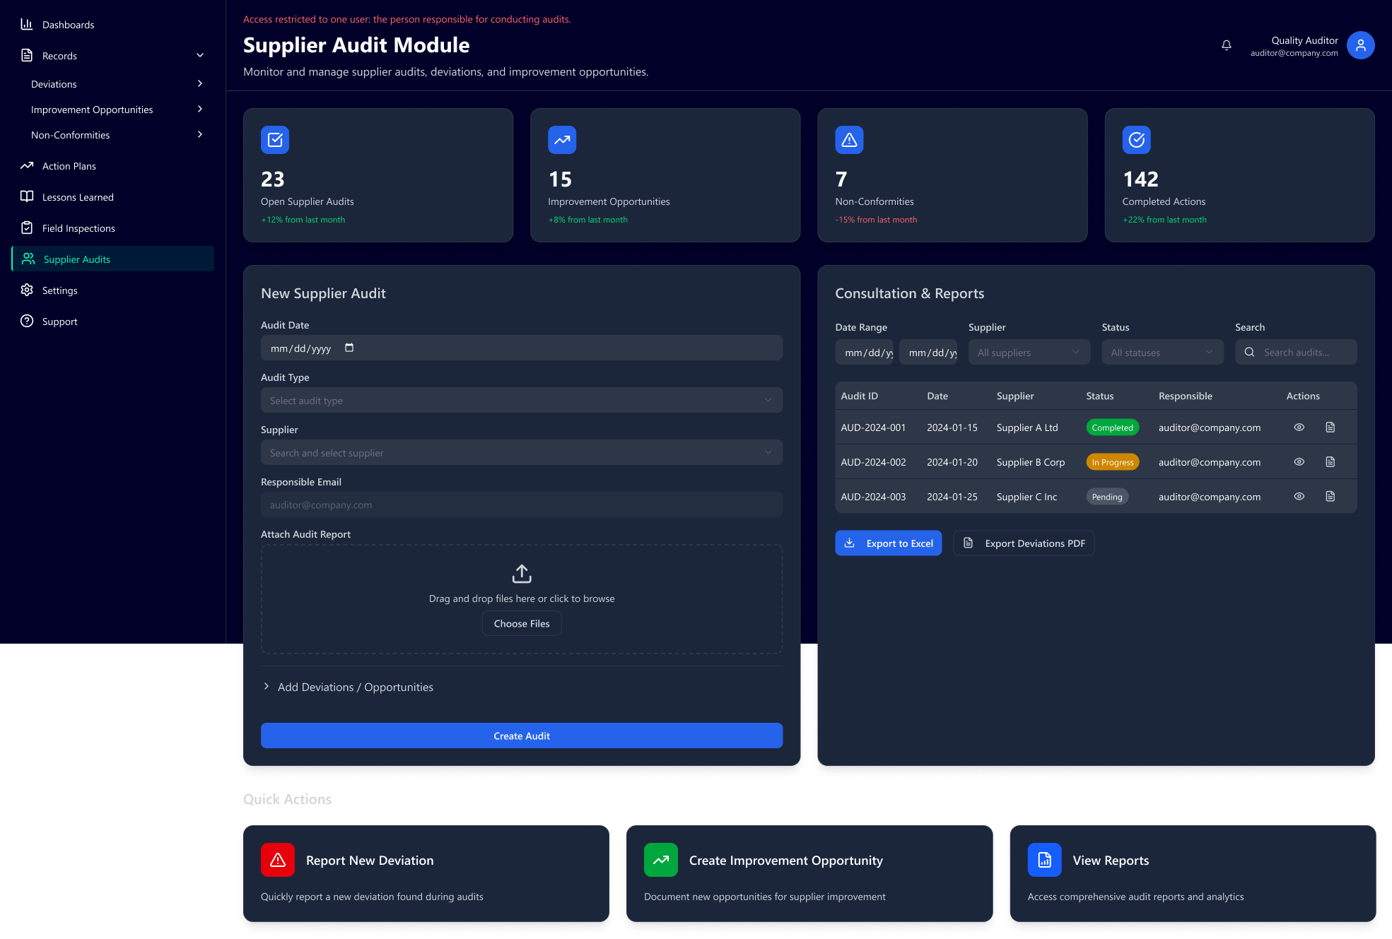The height and width of the screenshot is (939, 1392).
Task: View details via eye icon for AUD-2024-002
Action: tap(1299, 461)
